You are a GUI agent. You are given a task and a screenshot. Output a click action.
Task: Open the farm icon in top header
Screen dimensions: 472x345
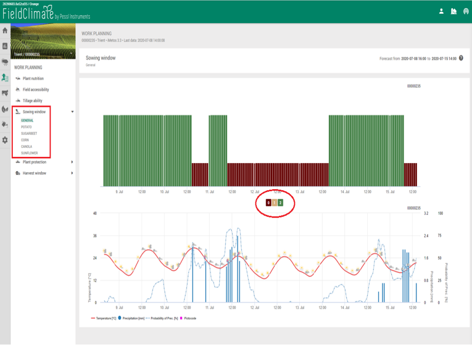(x=454, y=11)
